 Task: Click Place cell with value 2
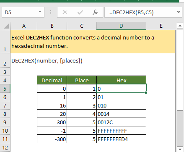[82, 97]
